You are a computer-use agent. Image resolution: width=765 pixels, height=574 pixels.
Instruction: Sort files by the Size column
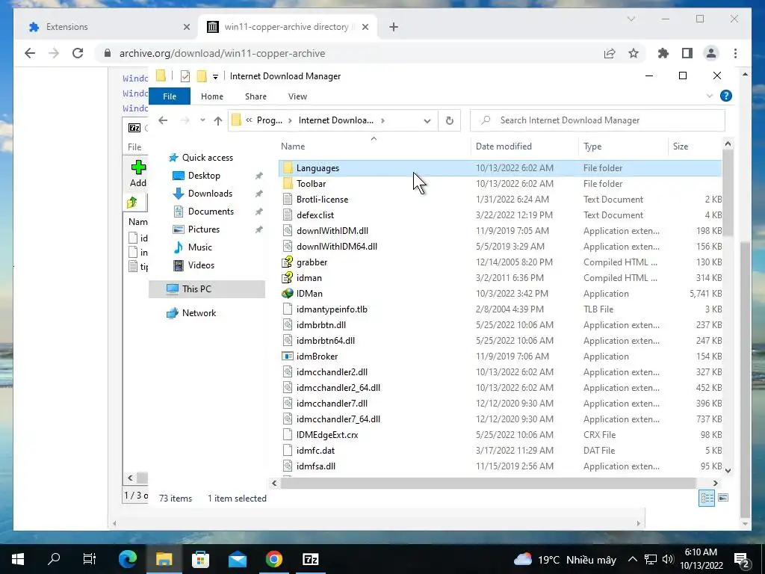(x=695, y=146)
